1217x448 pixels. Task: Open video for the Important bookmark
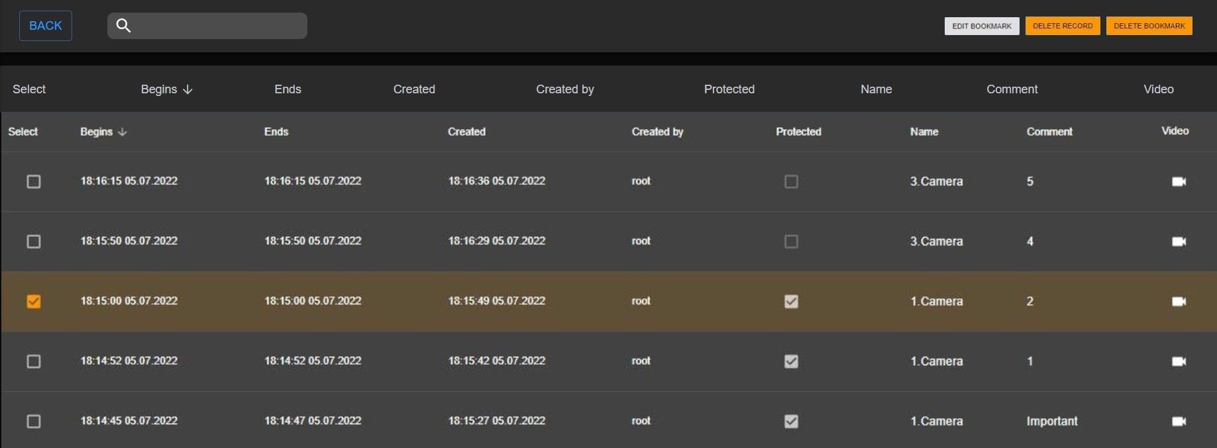tap(1179, 421)
